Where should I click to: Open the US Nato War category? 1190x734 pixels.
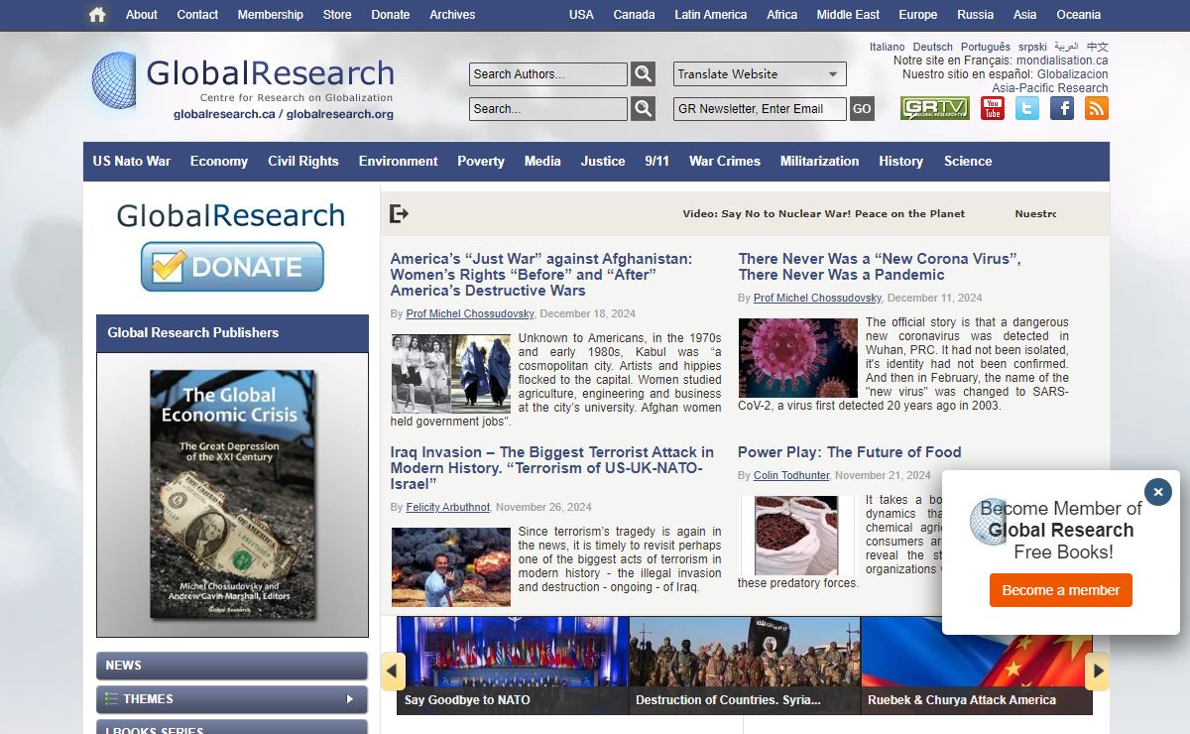[x=132, y=161]
